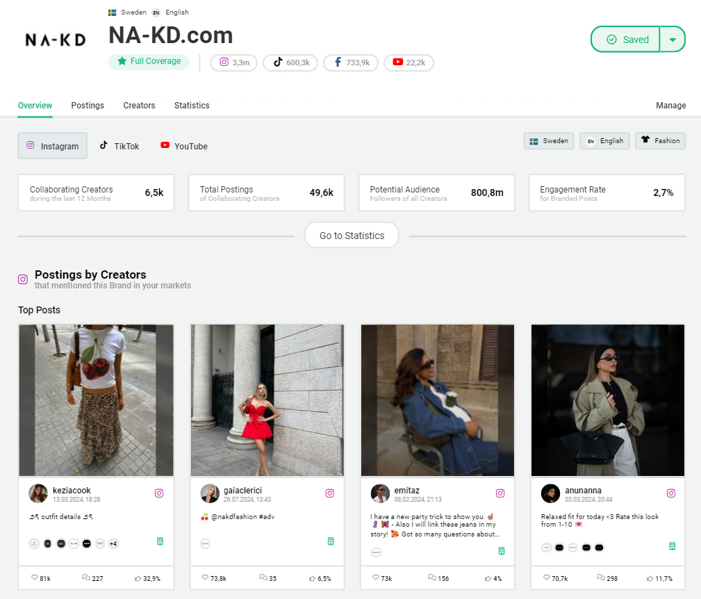Click Instagram icon on anunanna's post card
The height and width of the screenshot is (599, 701).
click(x=671, y=493)
